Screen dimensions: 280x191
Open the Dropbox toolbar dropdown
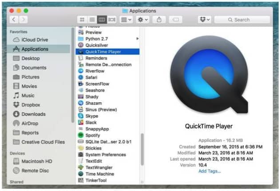pos(204,20)
